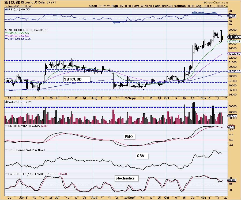Viewport: 241px width, 200px height.
Task: Click the 26772 volume tag on right axis
Action: (x=232, y=116)
